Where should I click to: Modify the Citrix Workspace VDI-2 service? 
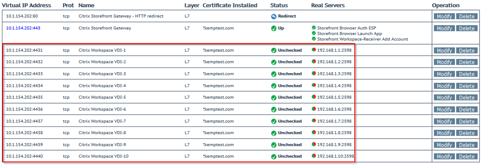[x=444, y=62]
